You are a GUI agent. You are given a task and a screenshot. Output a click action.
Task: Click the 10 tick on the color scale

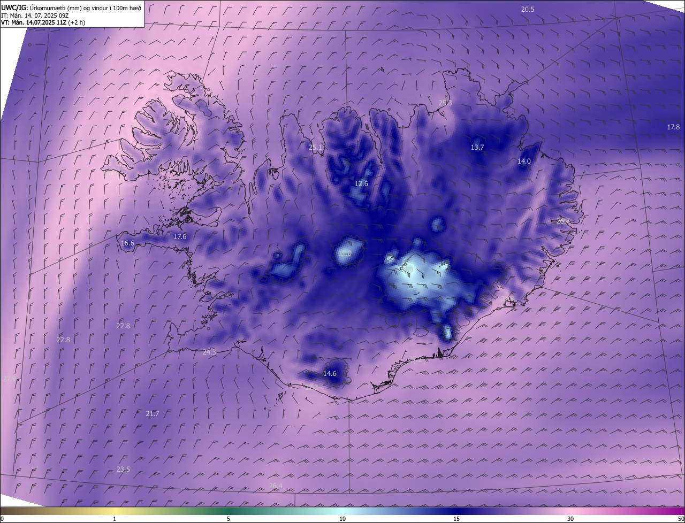(342, 519)
